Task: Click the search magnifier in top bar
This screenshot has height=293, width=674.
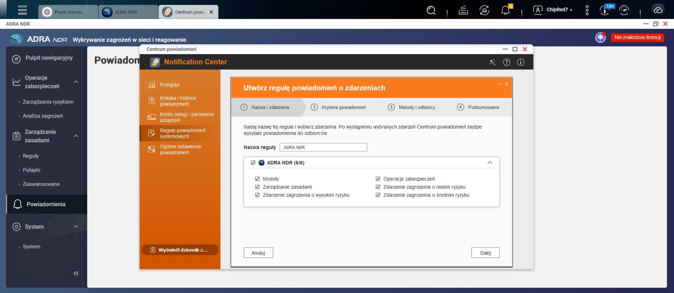Action: [431, 10]
